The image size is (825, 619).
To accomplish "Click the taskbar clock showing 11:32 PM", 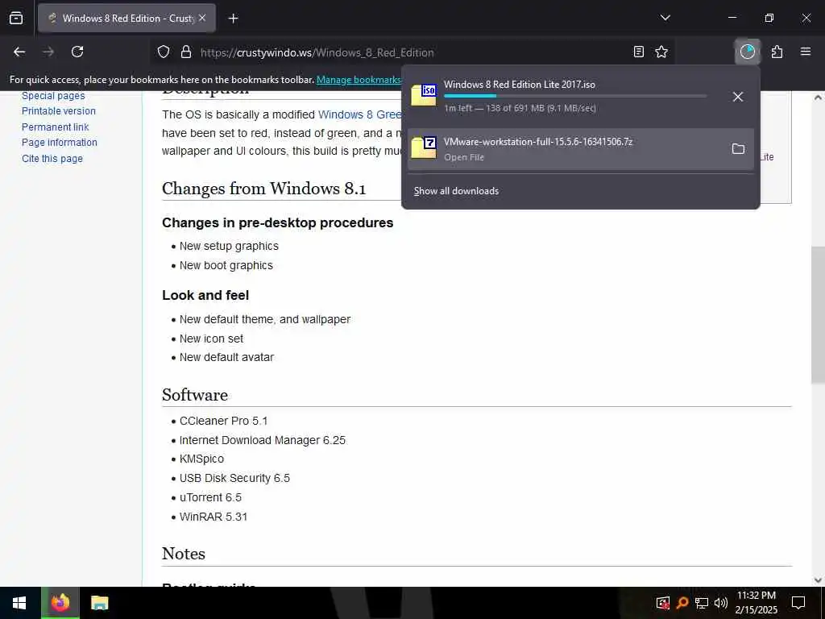I will [756, 603].
